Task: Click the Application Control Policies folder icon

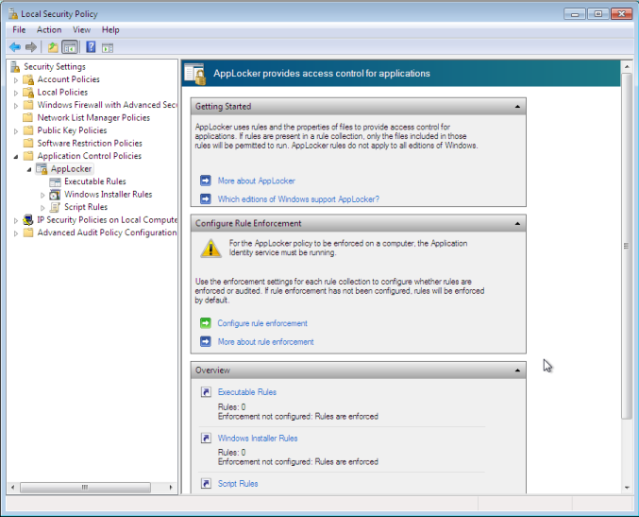Action: (28, 156)
